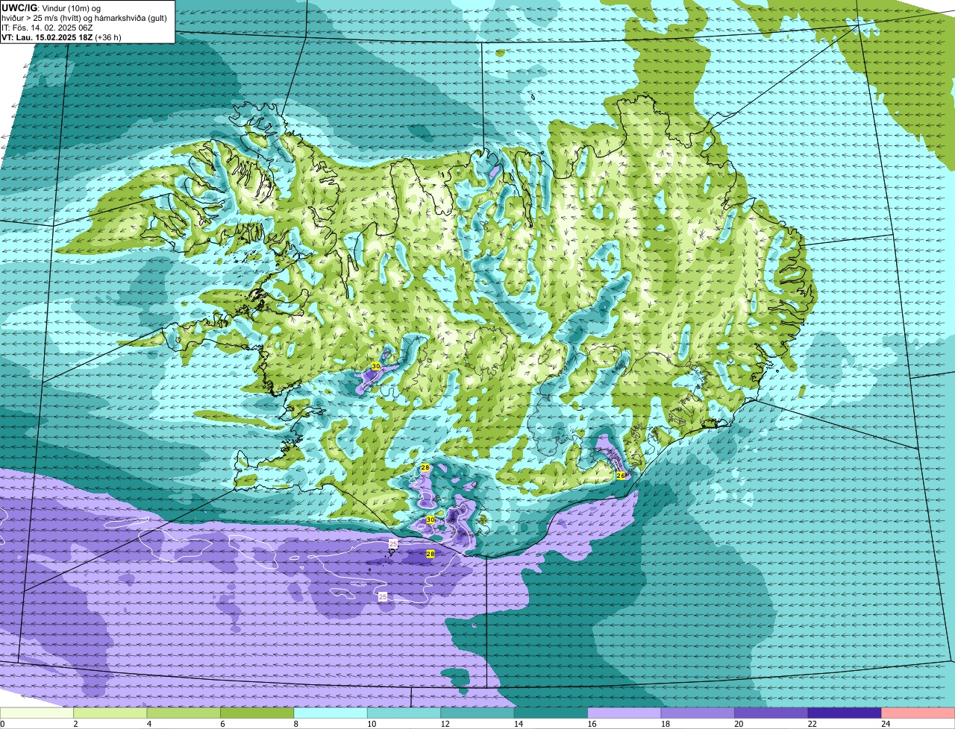Click the olive green 6–8 m/s legend swatch
This screenshot has height=729, width=955.
coord(257,713)
